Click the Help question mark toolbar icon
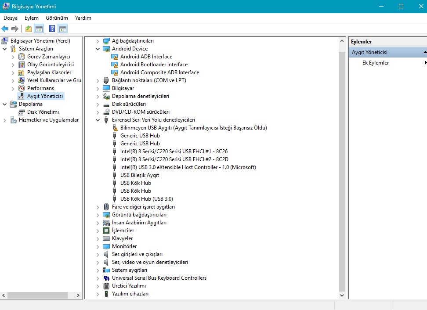 (x=52, y=29)
